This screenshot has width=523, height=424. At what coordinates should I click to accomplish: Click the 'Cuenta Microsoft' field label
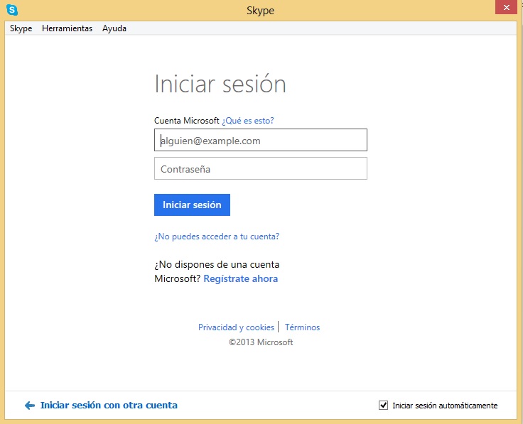tap(186, 121)
